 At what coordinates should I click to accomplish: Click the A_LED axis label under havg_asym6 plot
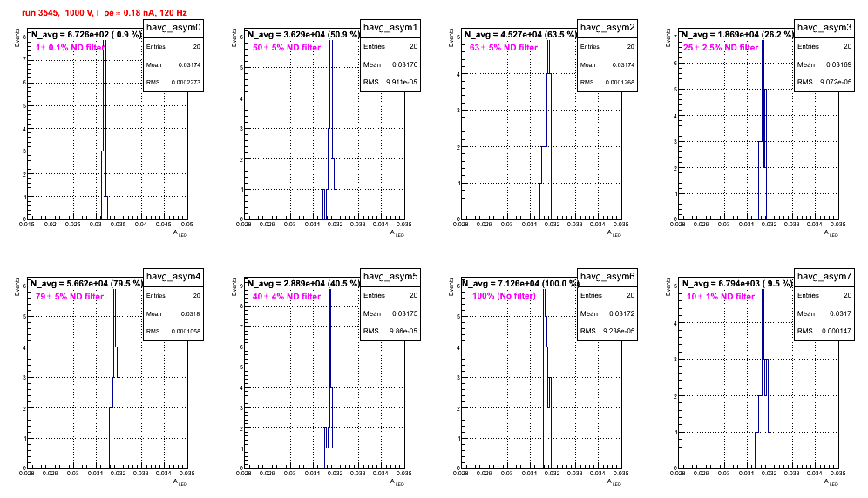pos(614,482)
